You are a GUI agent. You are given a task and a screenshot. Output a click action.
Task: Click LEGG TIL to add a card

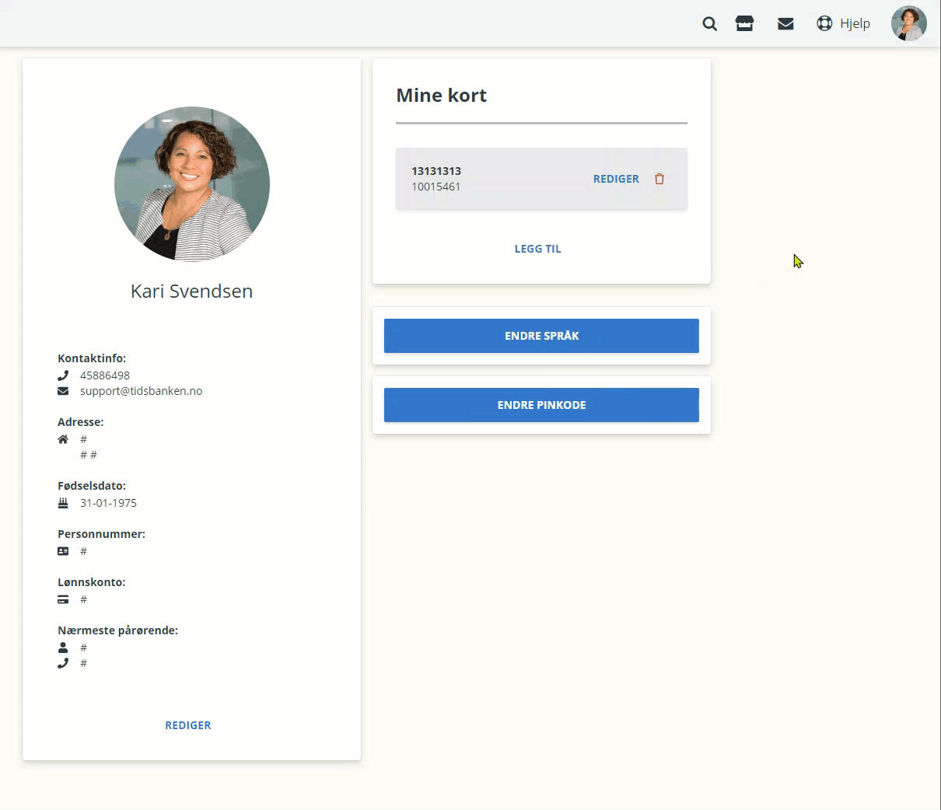point(537,249)
